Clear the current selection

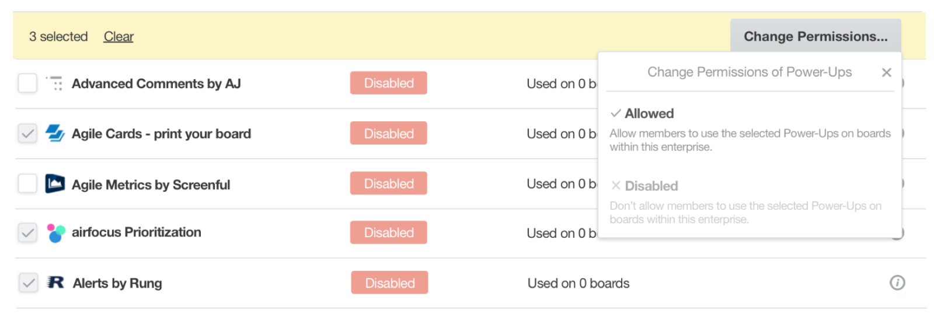[x=119, y=37]
